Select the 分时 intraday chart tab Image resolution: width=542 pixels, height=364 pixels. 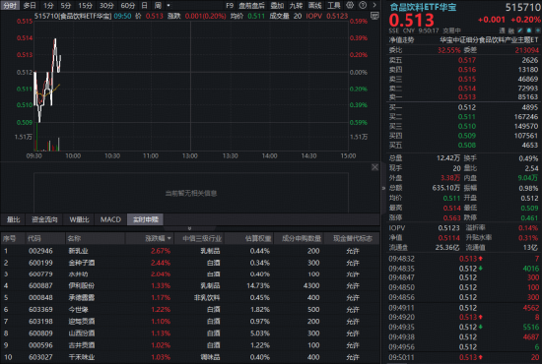(10, 5)
